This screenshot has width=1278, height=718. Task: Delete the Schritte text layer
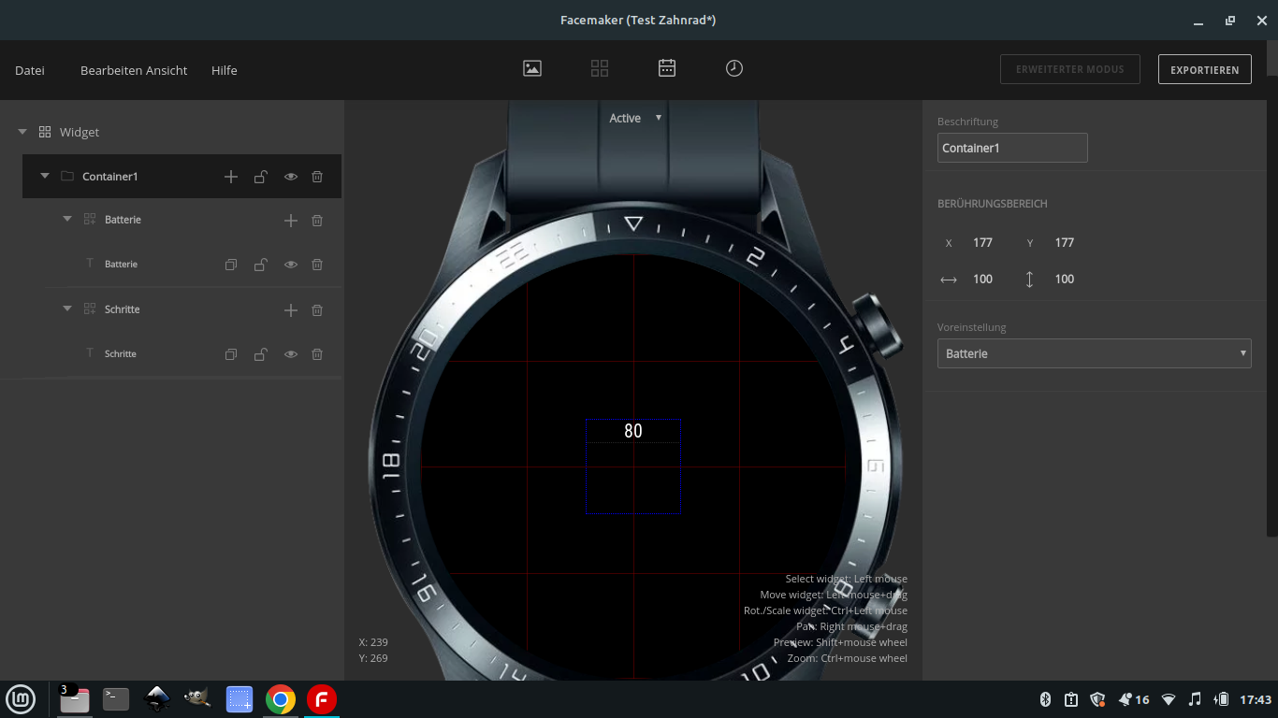tap(317, 354)
